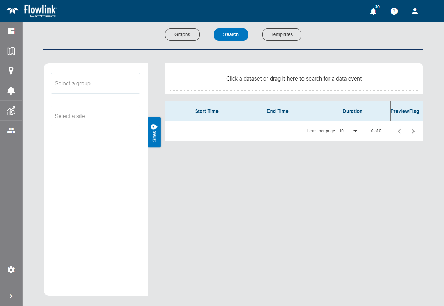Open the users group icon
Screen dimensions: 444x306
click(x=11, y=130)
